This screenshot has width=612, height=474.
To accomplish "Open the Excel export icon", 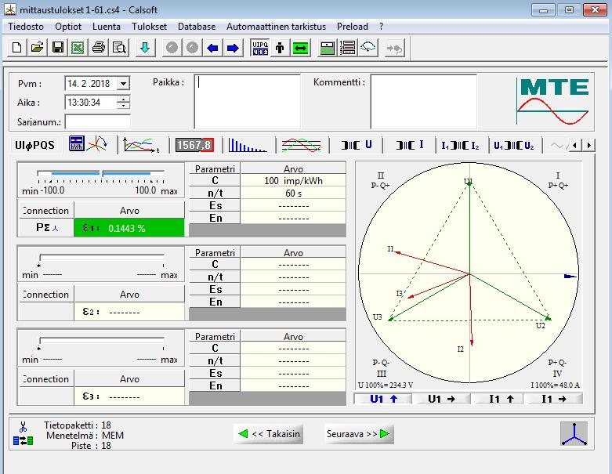I will point(78,48).
